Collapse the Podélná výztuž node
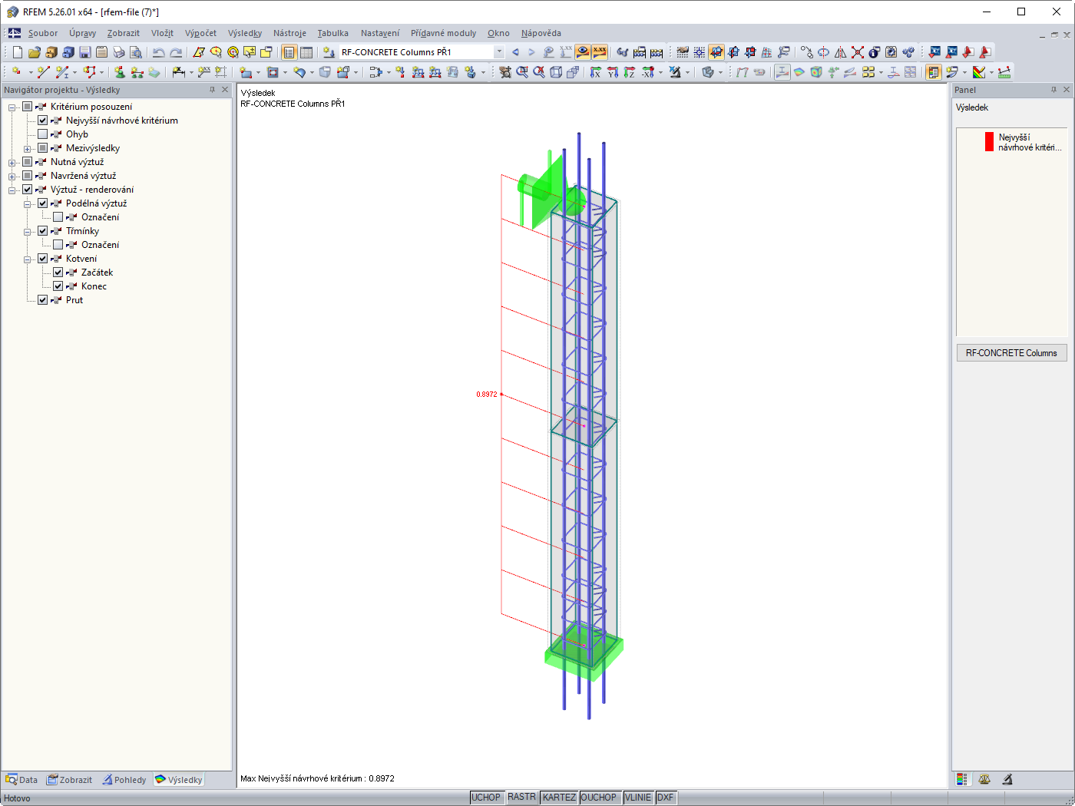Viewport: 1075px width, 806px height. point(28,204)
